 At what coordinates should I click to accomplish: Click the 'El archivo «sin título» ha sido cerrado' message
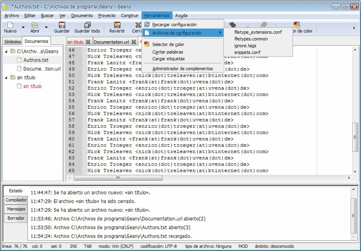[83, 201]
